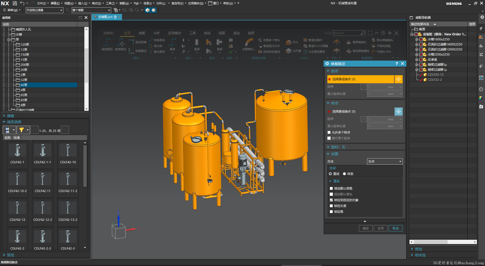Select the 风斗 HVAC tool

(x=292, y=42)
